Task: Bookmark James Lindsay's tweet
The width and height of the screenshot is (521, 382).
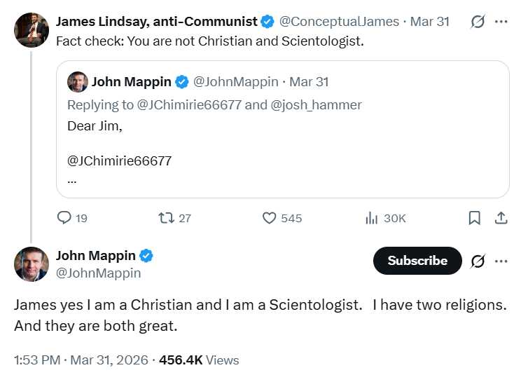Action: [x=474, y=218]
